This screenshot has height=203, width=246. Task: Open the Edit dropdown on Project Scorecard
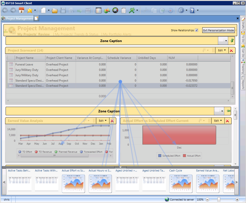tap(222, 51)
